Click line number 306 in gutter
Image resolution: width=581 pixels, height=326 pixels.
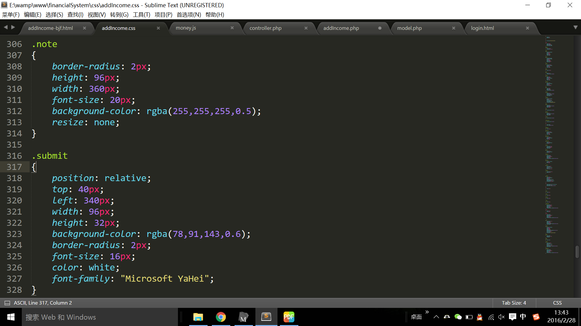[14, 44]
